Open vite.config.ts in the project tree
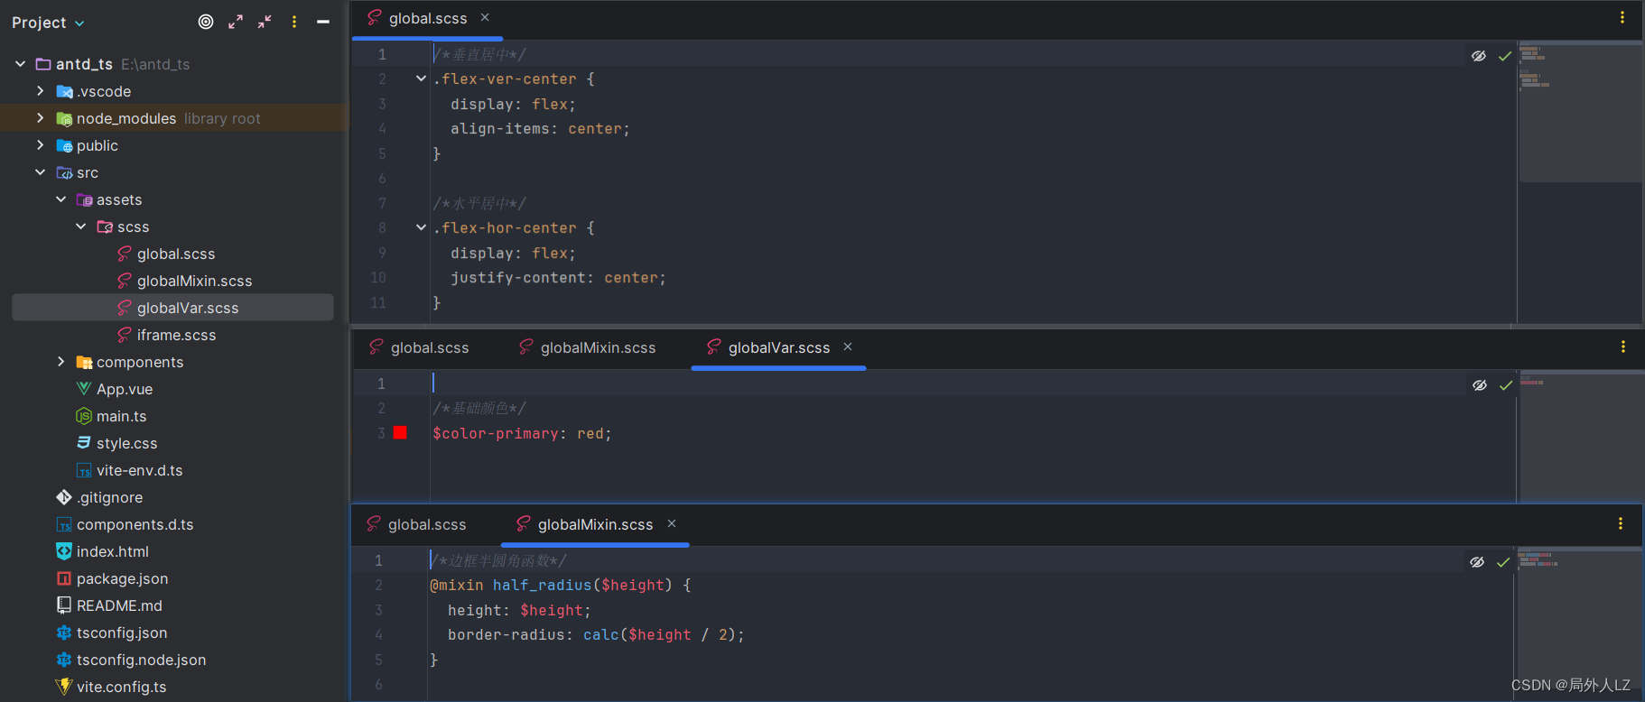Screen dimensions: 1645x702 (x=121, y=687)
